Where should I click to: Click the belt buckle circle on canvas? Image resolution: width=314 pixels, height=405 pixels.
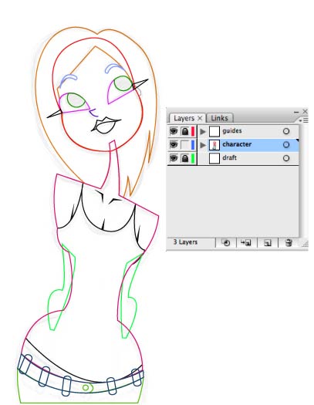coord(86,387)
